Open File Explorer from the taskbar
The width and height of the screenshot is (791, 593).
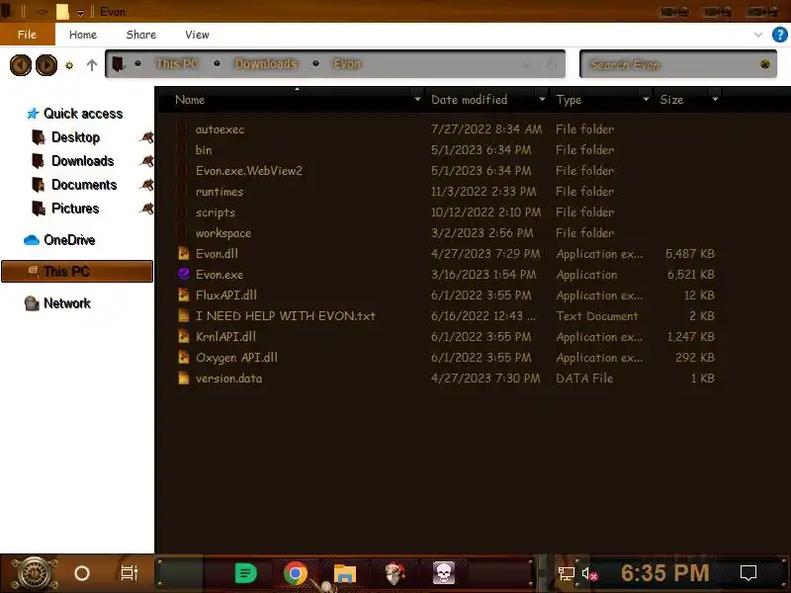pos(345,573)
